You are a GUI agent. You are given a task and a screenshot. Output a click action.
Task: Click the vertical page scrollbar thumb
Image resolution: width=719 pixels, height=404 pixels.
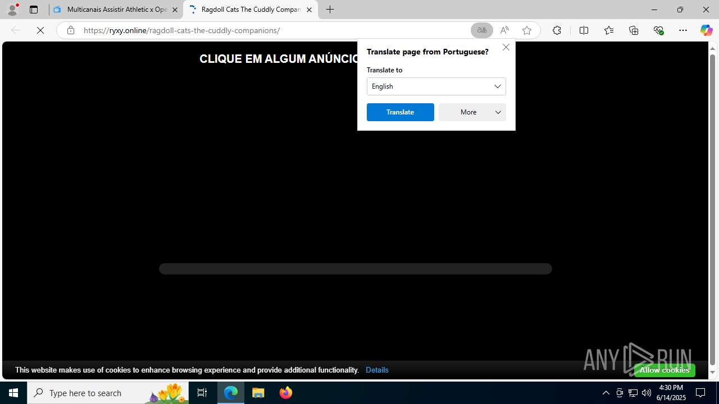[712, 210]
